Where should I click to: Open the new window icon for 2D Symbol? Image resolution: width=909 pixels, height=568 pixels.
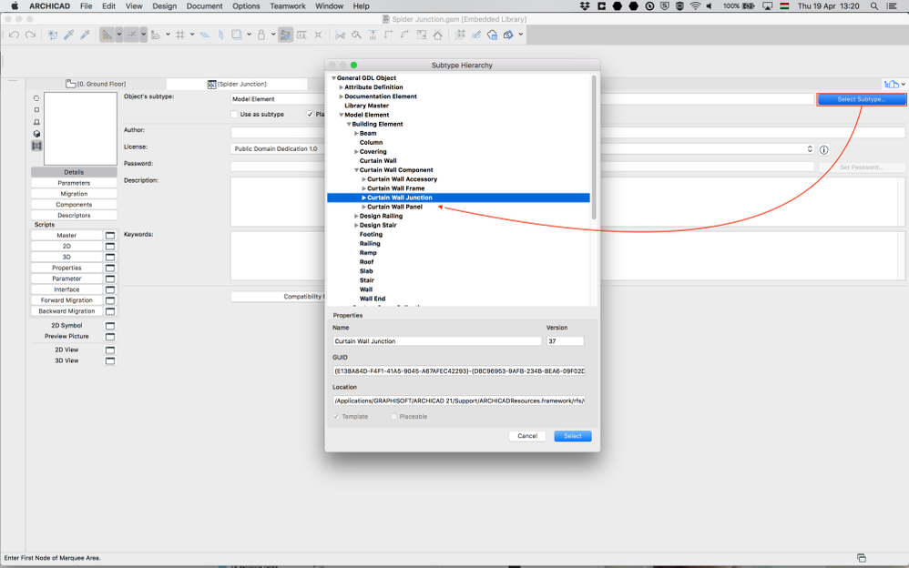tap(110, 326)
